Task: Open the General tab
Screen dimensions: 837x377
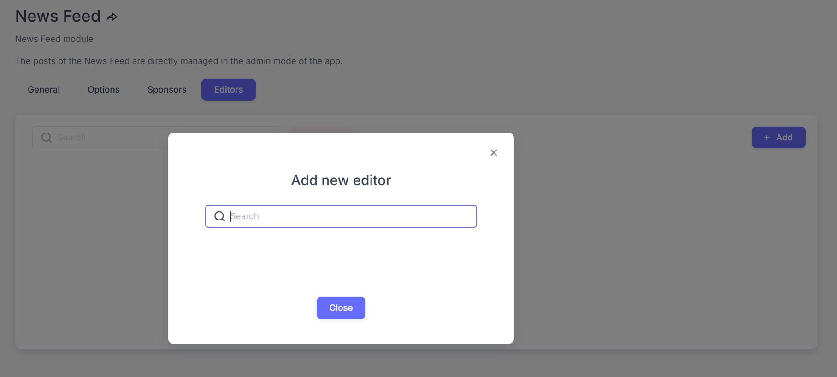Action: pyautogui.click(x=44, y=90)
